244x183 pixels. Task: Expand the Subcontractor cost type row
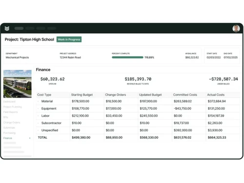pyautogui.click(x=38, y=123)
